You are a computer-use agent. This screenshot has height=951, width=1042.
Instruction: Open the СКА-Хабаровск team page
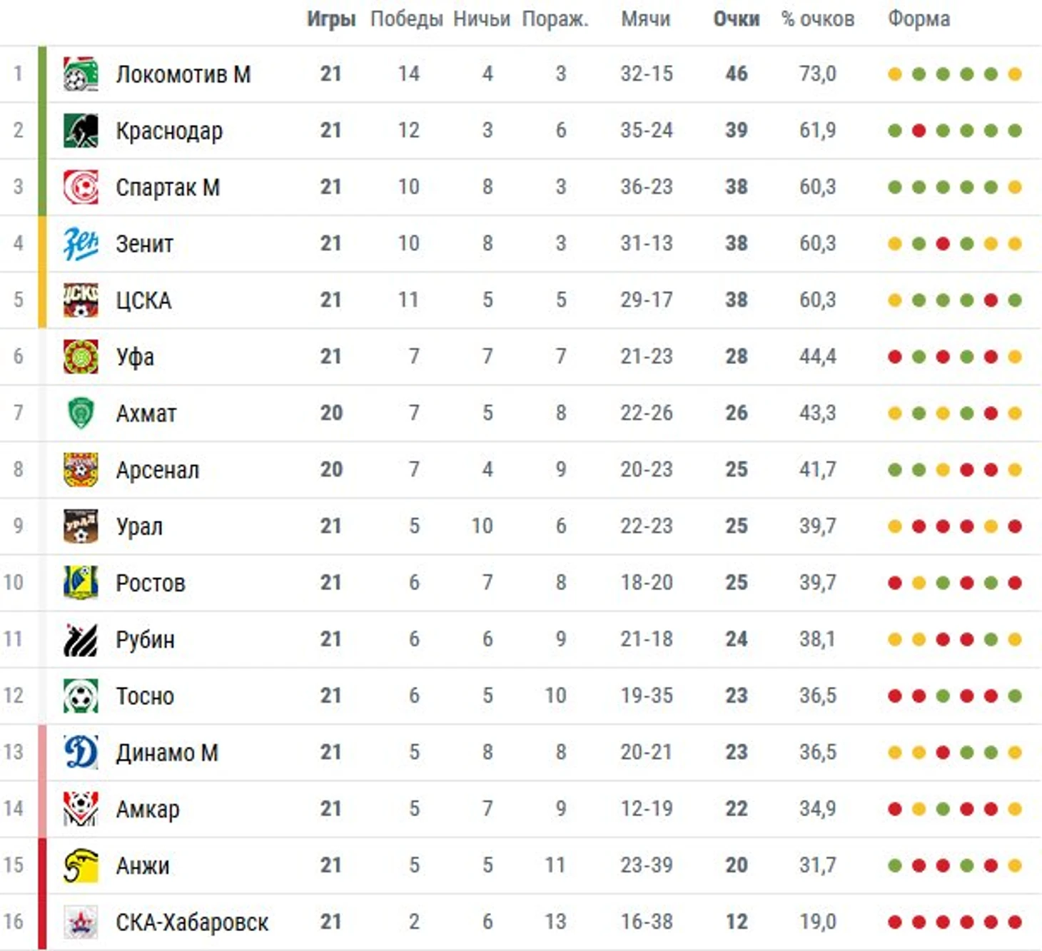click(192, 922)
